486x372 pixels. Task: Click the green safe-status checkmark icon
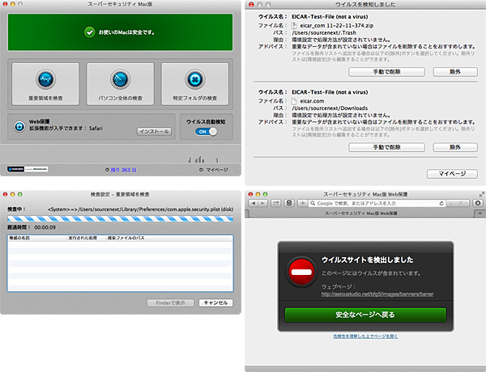pos(89,32)
